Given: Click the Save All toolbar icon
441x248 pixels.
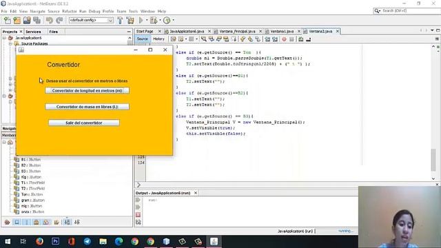Looking at the screenshot, I should (37, 20).
